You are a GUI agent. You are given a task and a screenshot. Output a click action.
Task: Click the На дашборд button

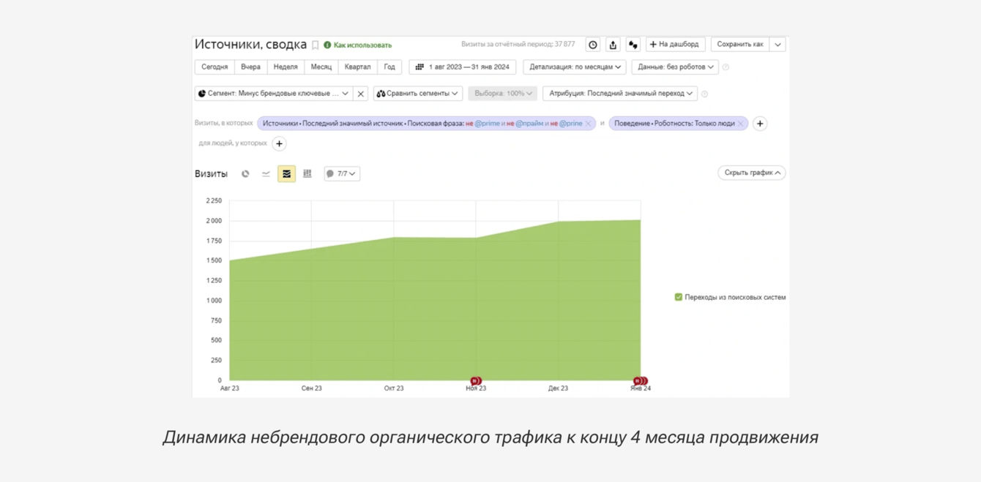click(675, 45)
